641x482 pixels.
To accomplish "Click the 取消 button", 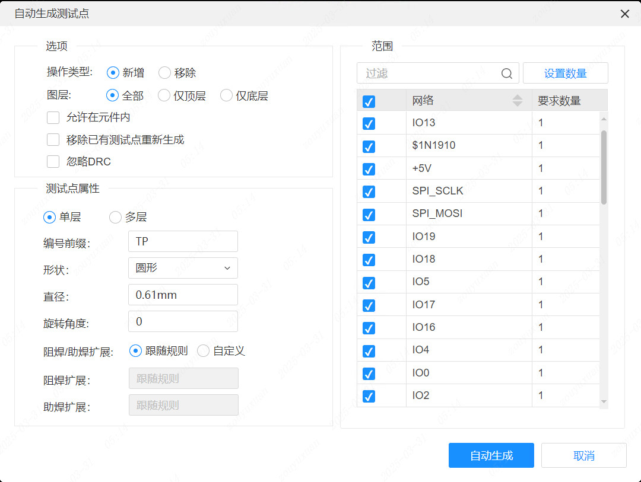I will point(583,455).
